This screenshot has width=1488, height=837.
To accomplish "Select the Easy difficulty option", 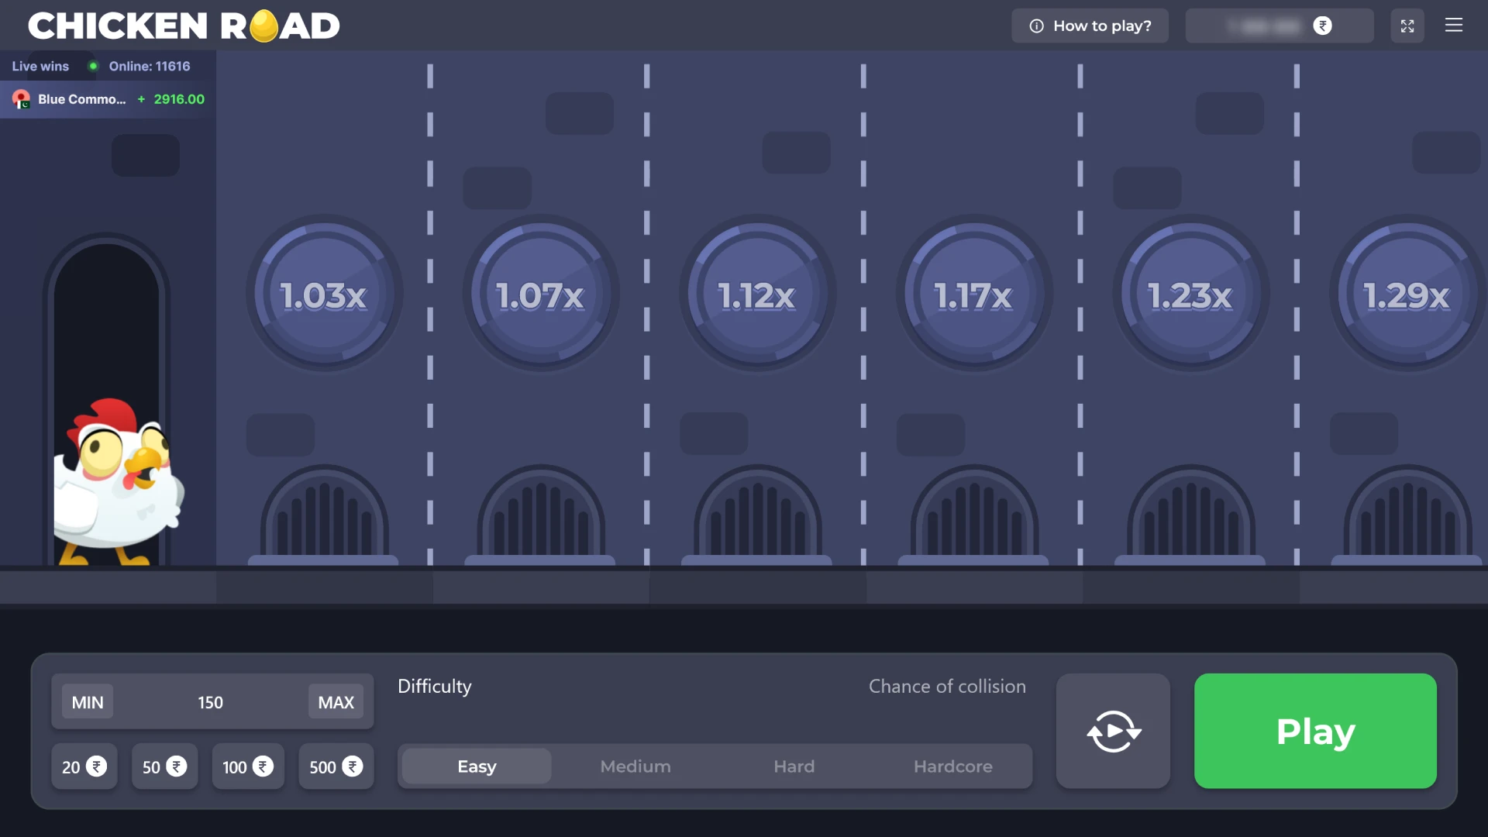I will (475, 766).
